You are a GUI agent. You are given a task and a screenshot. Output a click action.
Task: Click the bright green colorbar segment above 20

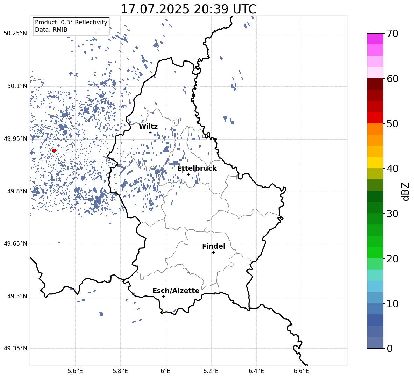pyautogui.click(x=375, y=252)
